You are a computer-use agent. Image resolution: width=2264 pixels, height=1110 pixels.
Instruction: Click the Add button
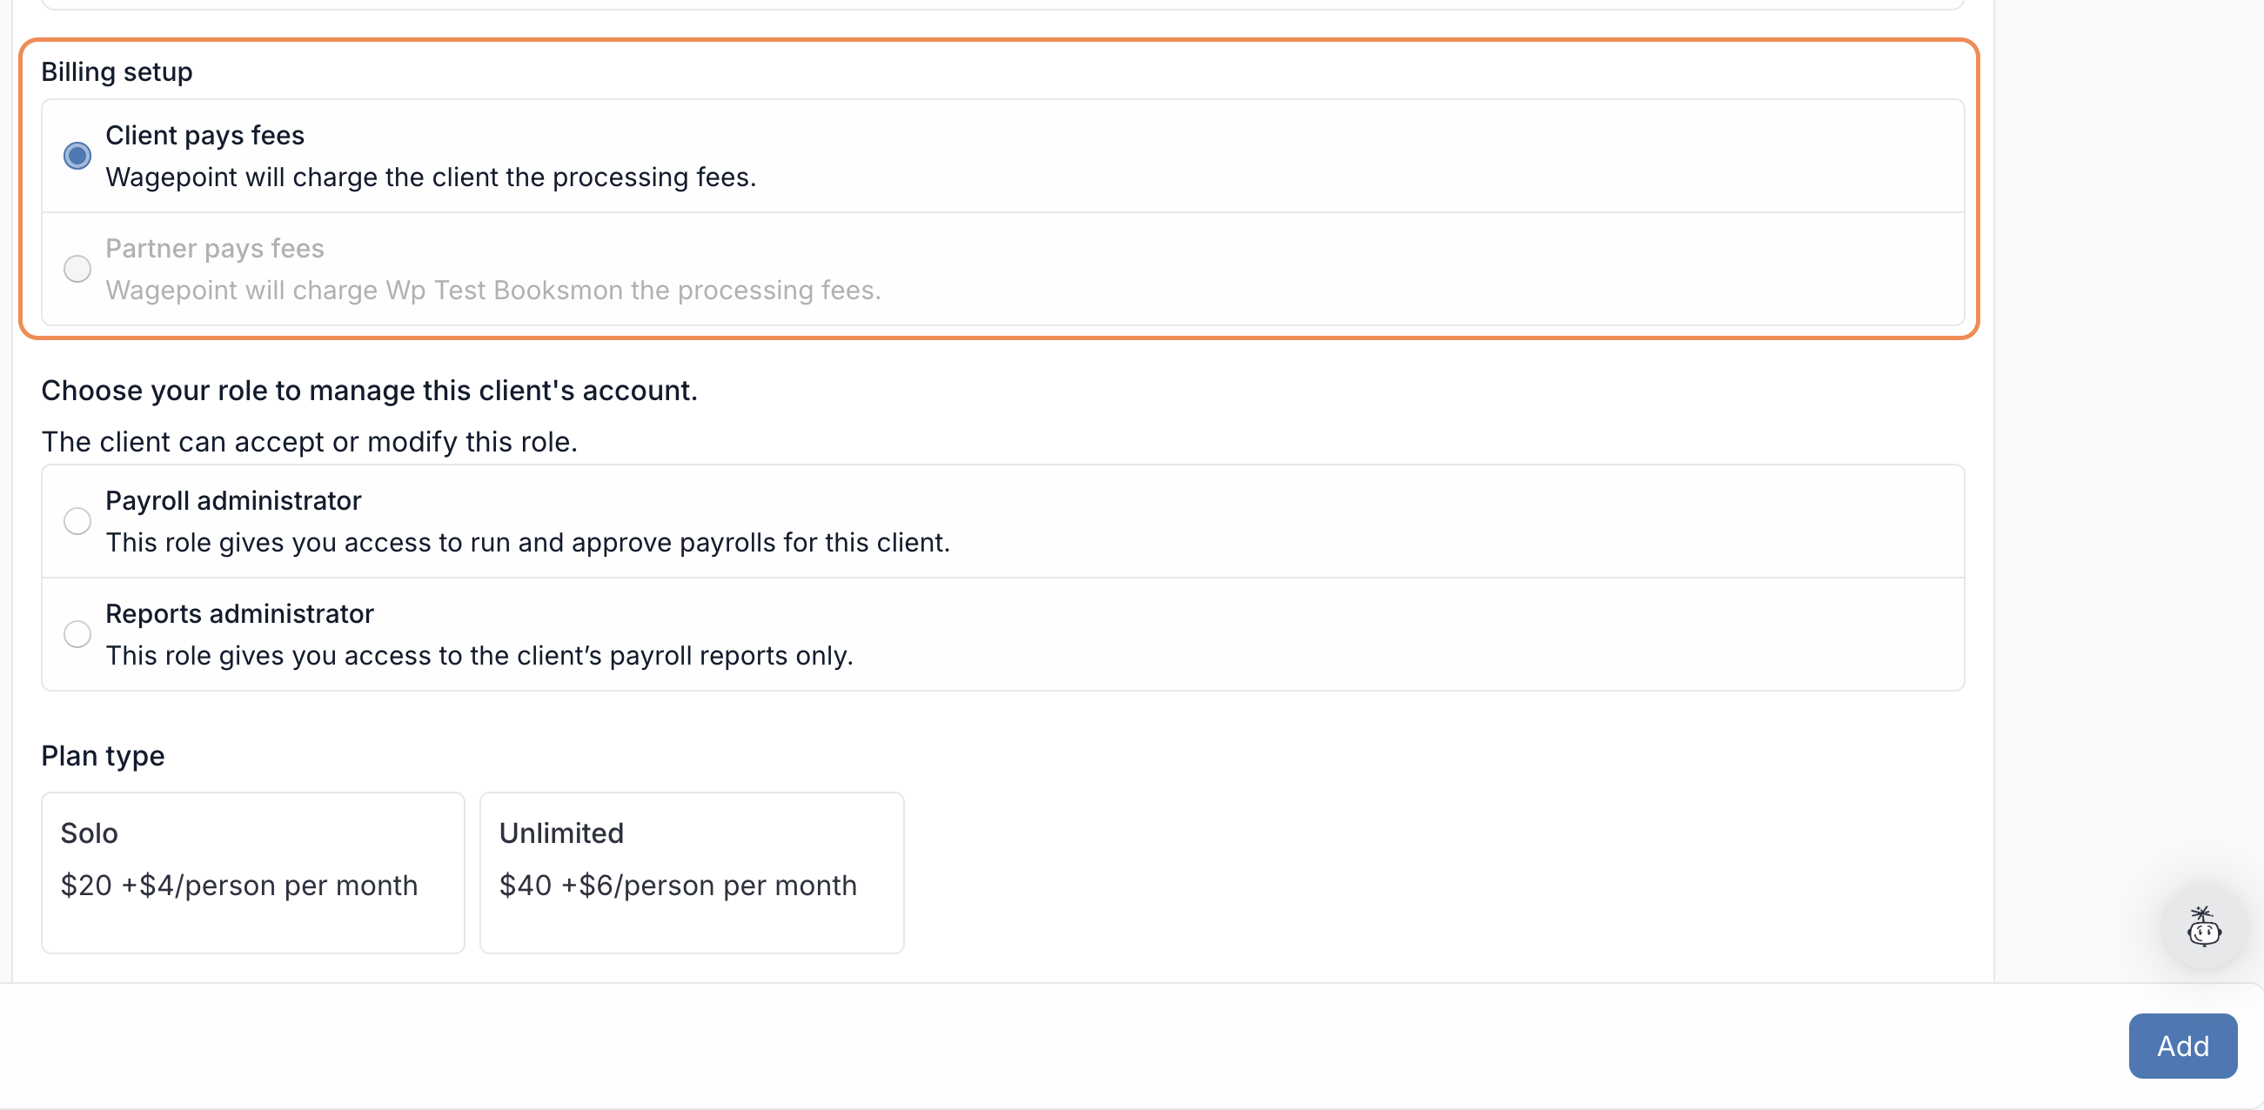[2183, 1046]
